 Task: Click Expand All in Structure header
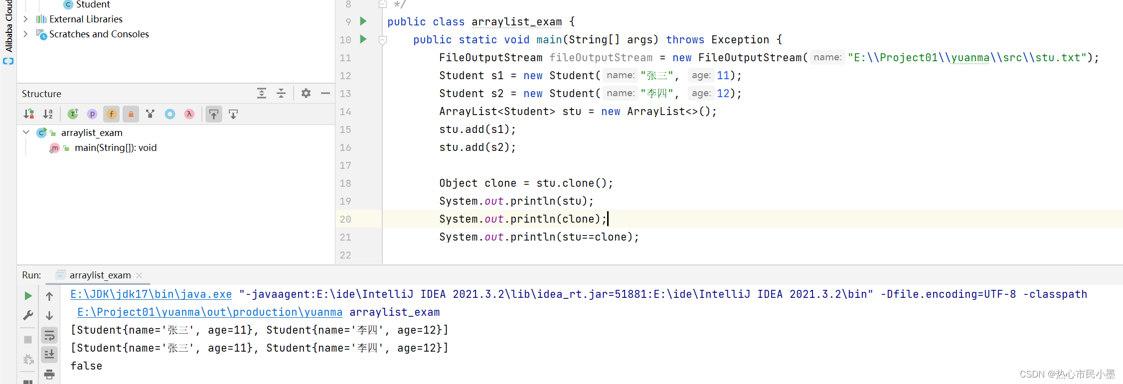(262, 93)
